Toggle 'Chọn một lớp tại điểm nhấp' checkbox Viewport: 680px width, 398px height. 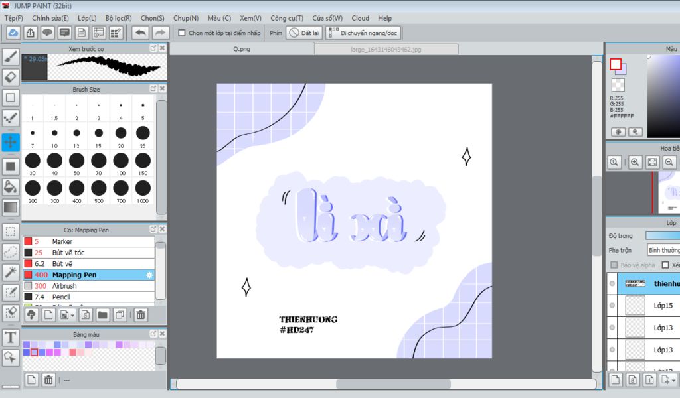pos(182,33)
